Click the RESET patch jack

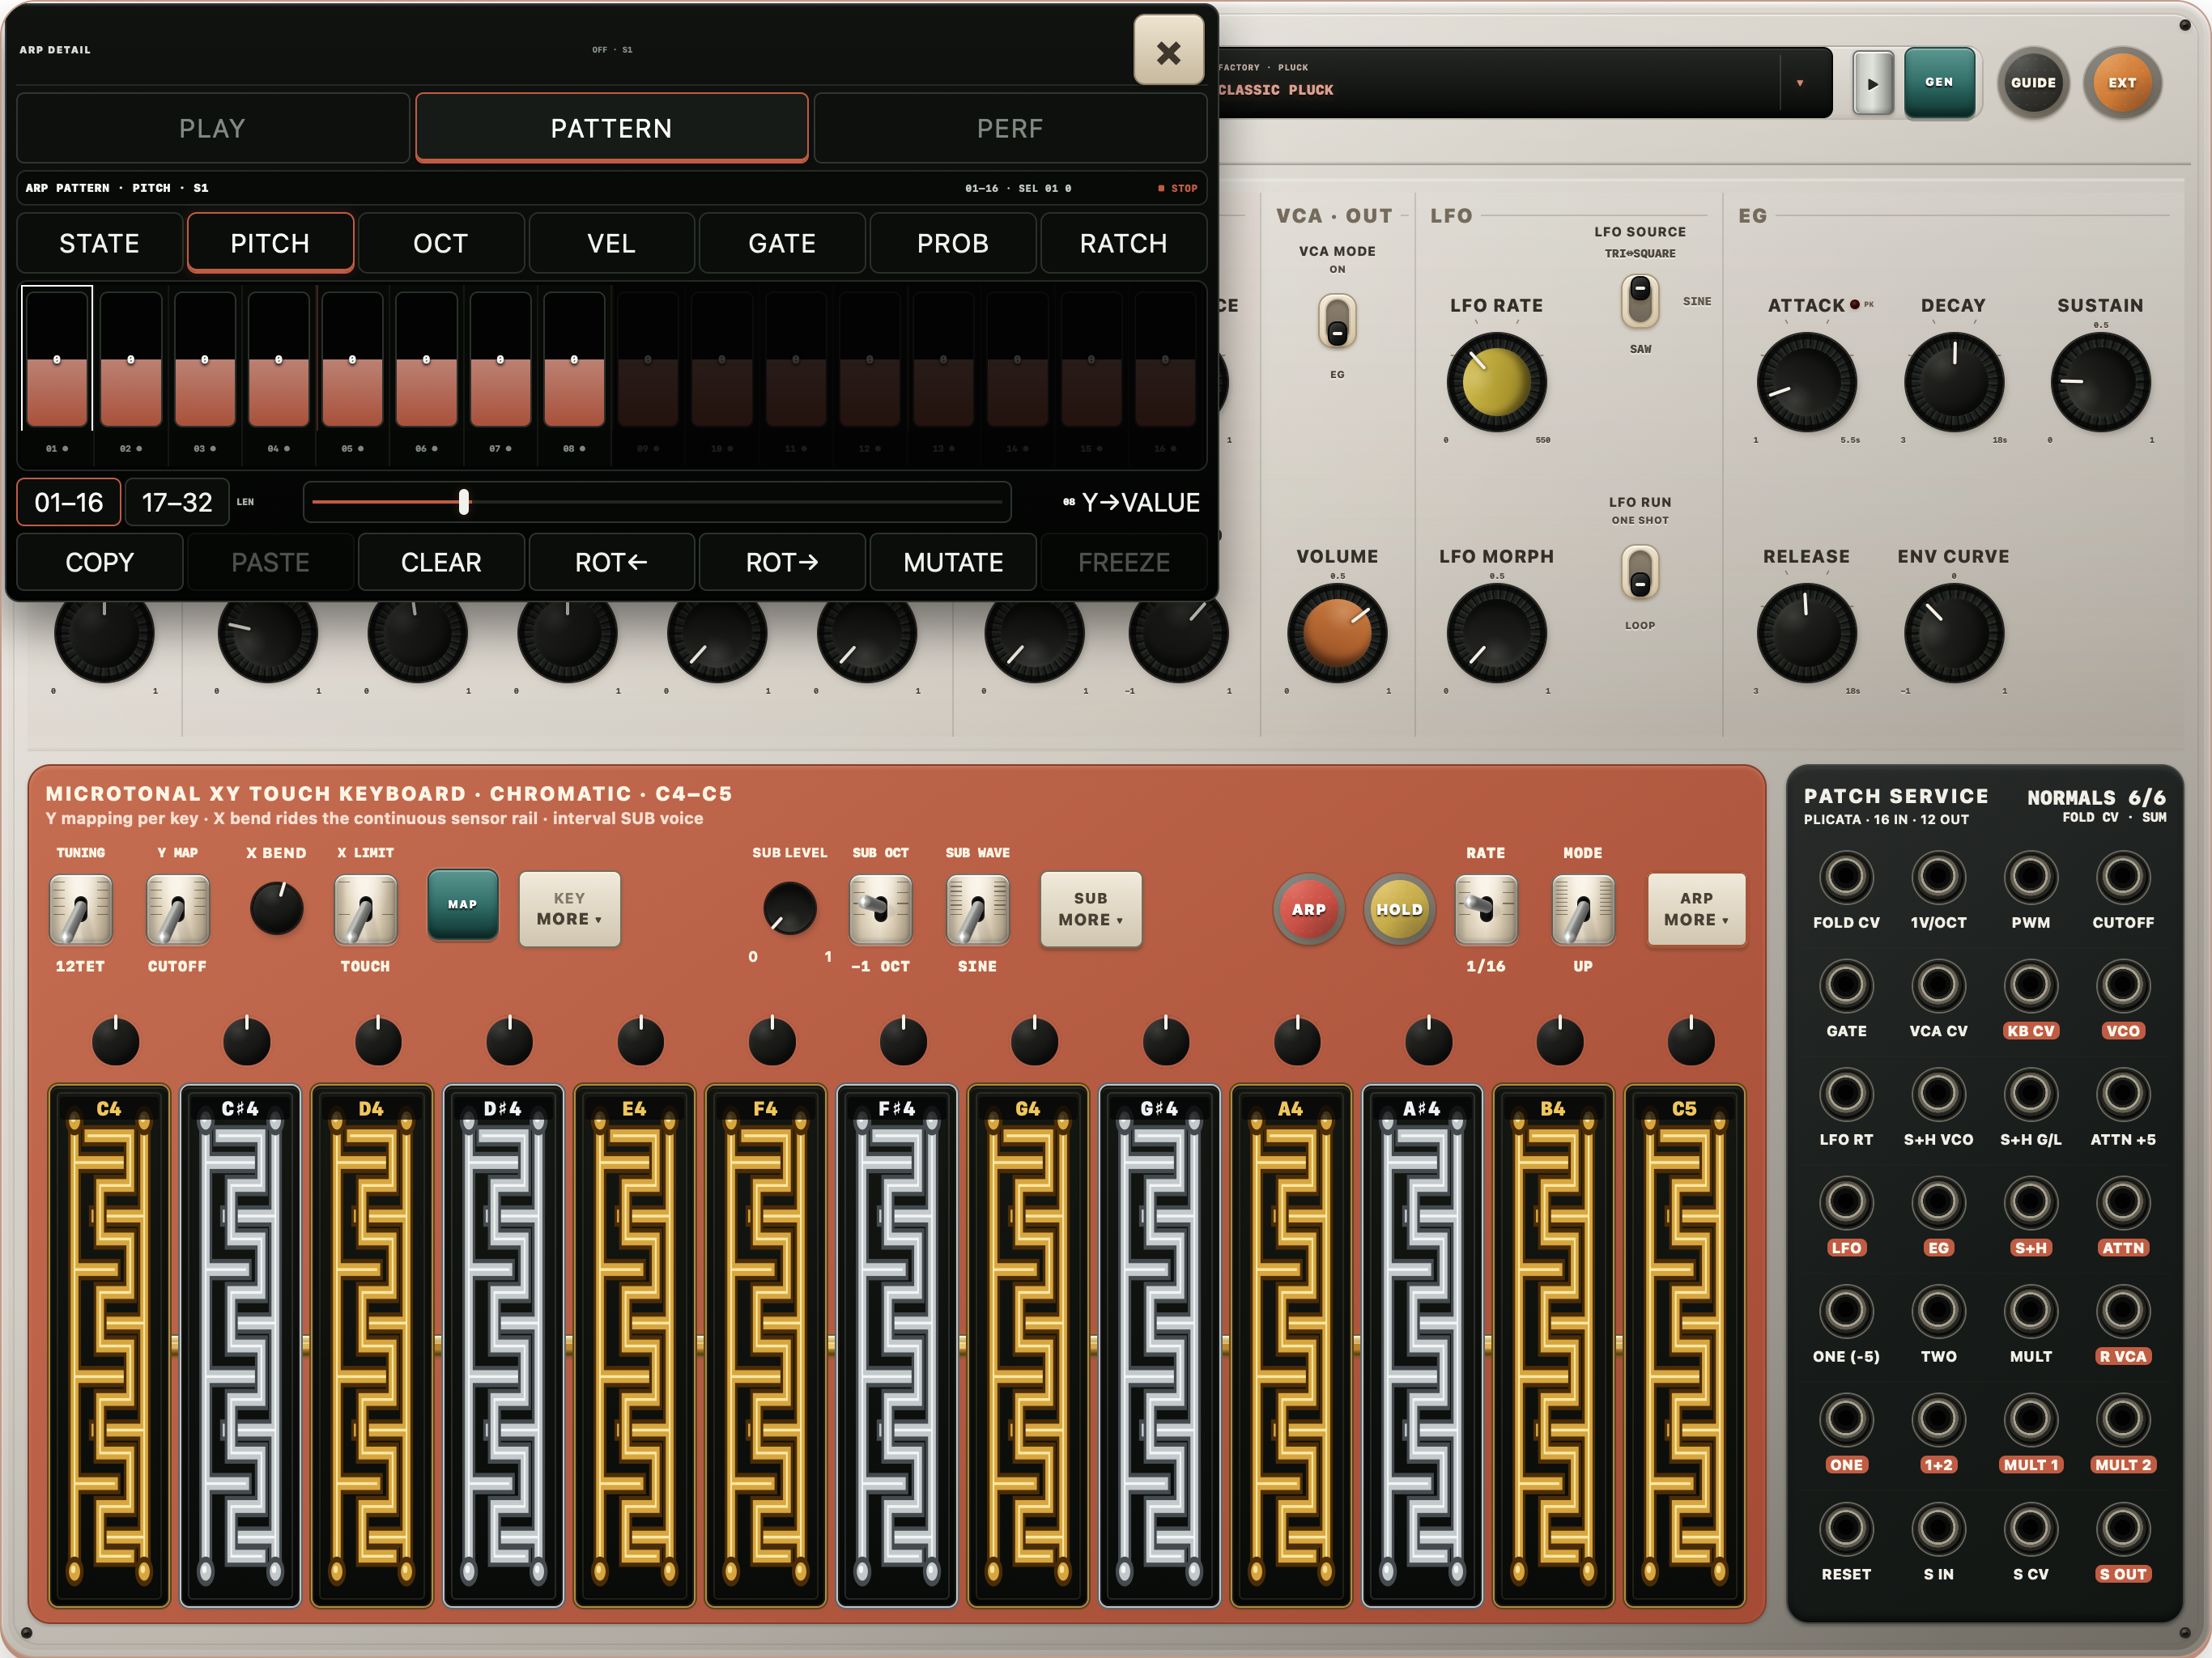tap(1845, 1528)
